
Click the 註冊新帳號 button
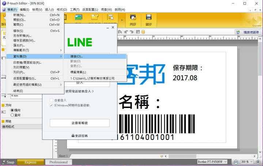(x=80, y=123)
